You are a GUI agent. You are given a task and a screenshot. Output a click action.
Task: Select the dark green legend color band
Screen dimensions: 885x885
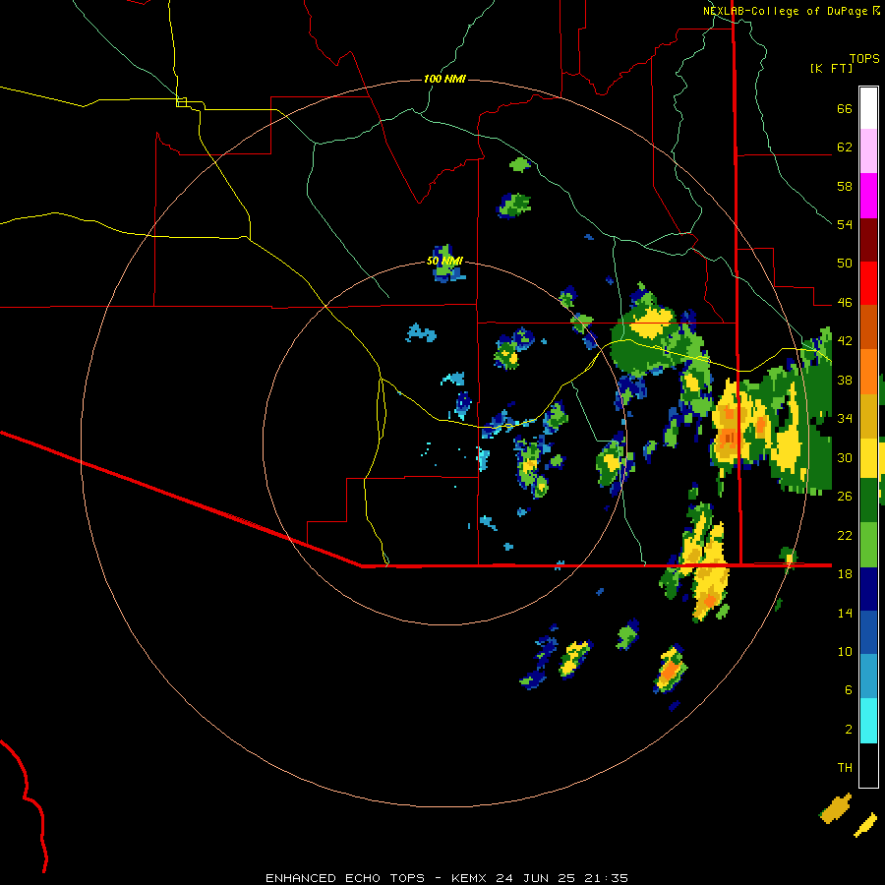point(868,501)
